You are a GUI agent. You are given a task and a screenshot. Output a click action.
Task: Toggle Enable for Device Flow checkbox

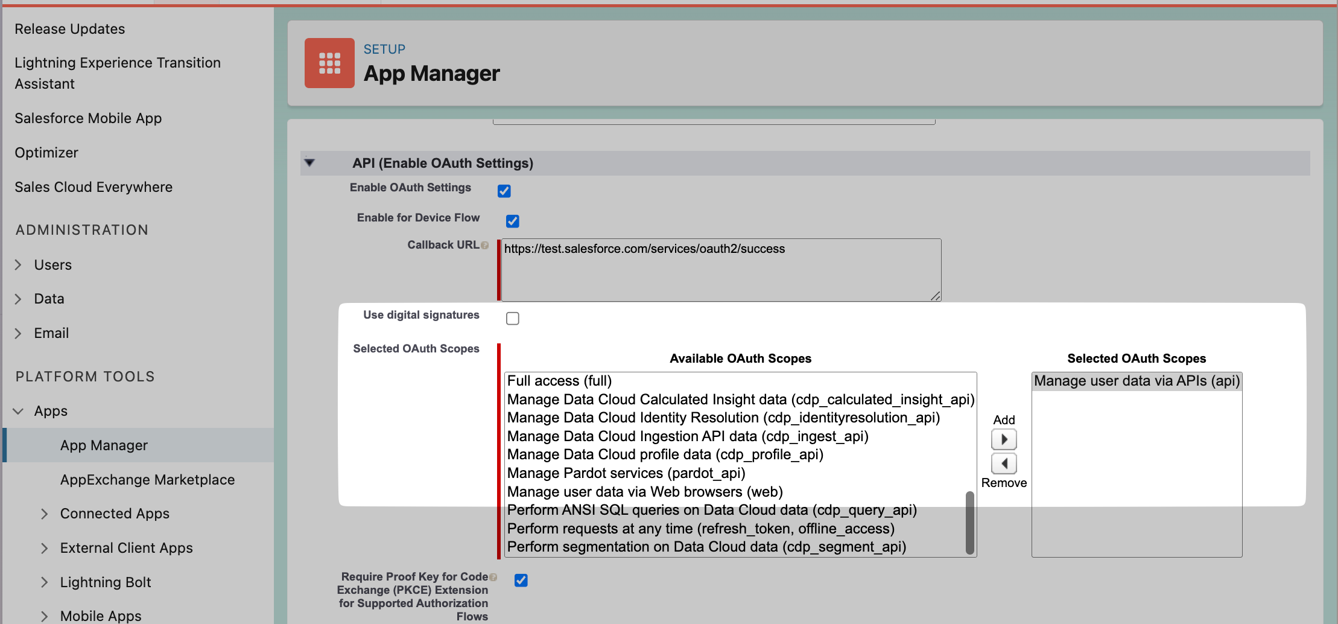pos(513,221)
